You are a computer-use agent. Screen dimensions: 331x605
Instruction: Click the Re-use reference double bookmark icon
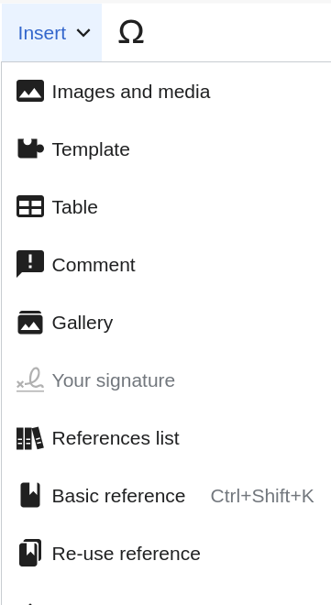pyautogui.click(x=30, y=553)
